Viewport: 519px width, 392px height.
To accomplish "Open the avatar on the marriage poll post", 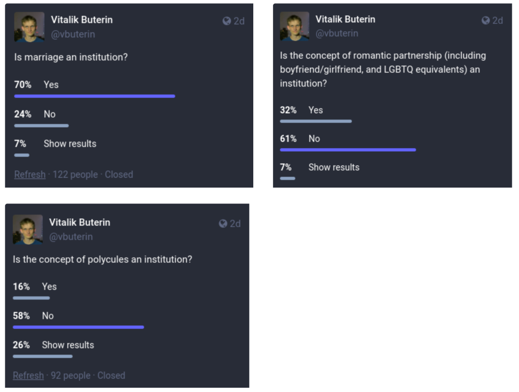I will (x=29, y=27).
